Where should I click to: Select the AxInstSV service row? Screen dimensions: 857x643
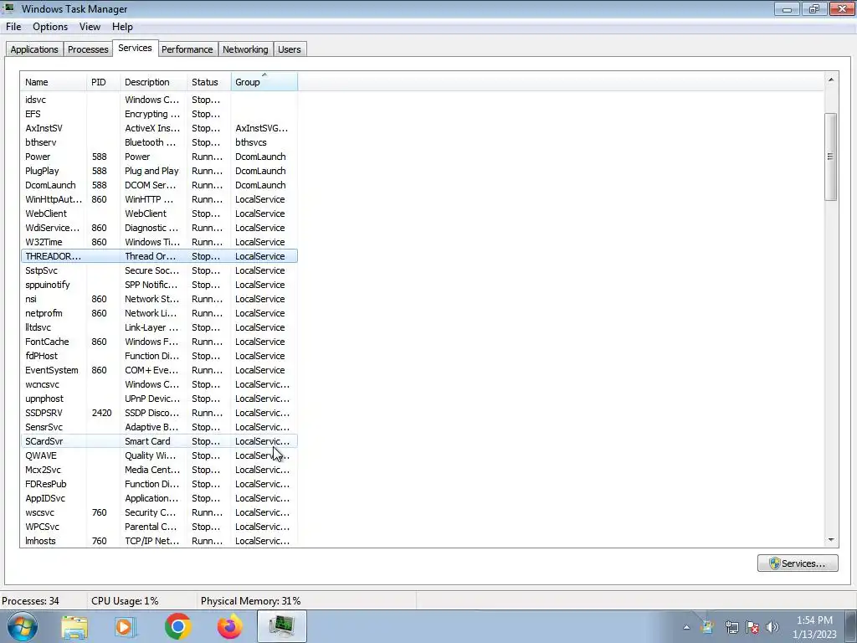159,128
